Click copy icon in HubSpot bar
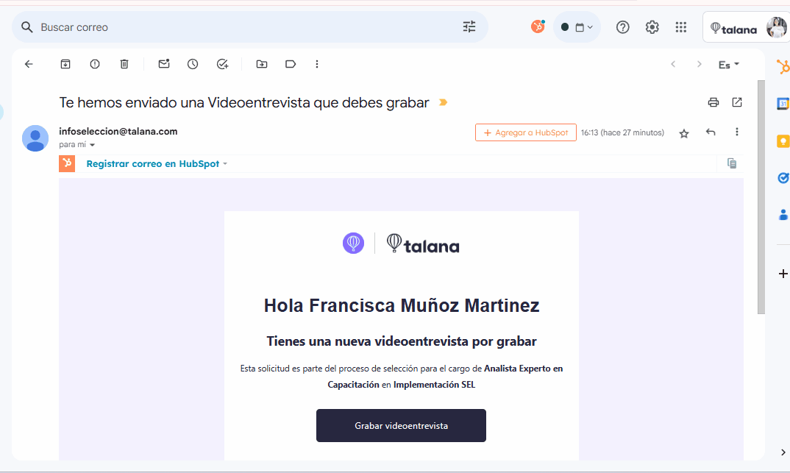Screen dimensions: 790x473 point(732,163)
